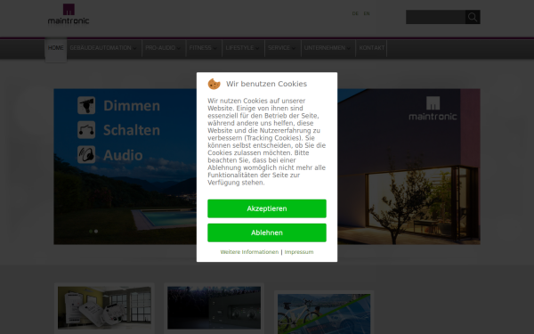The width and height of the screenshot is (534, 334).
Task: Click the search magnifier icon
Action: [473, 17]
